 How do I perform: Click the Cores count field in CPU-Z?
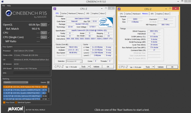tap(95, 61)
